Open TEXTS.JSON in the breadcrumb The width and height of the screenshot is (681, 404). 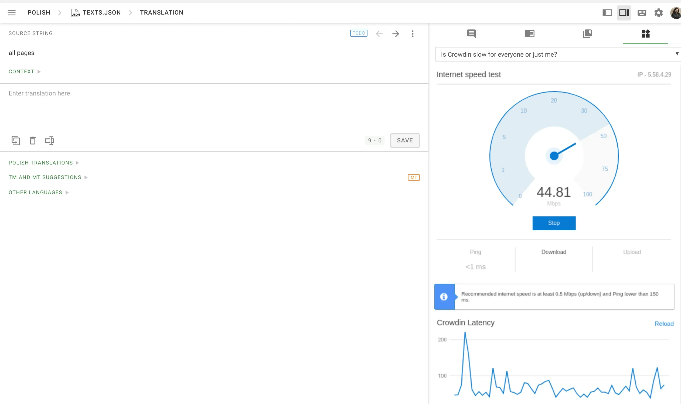(102, 12)
